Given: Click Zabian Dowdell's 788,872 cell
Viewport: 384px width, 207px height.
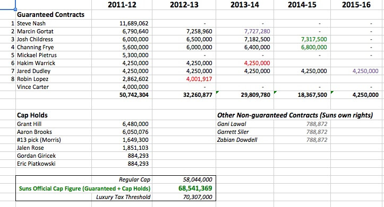Looking at the screenshot, I should pos(302,140).
